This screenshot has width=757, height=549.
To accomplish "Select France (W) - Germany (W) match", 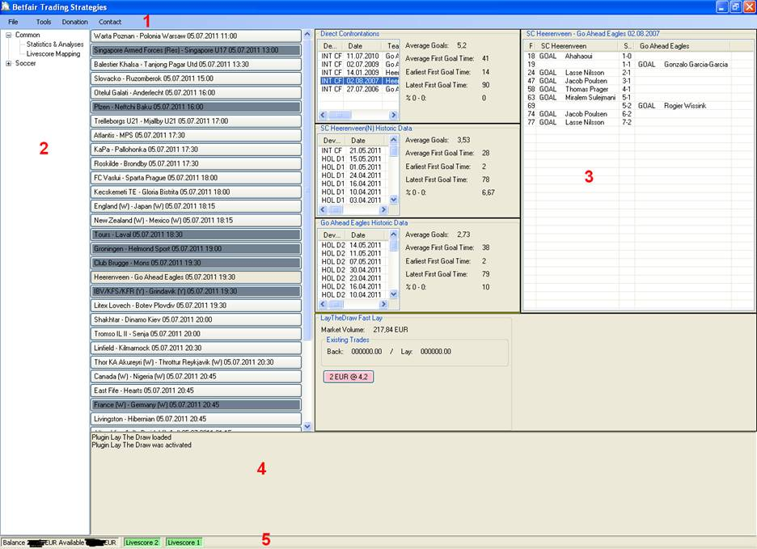I will click(x=196, y=404).
